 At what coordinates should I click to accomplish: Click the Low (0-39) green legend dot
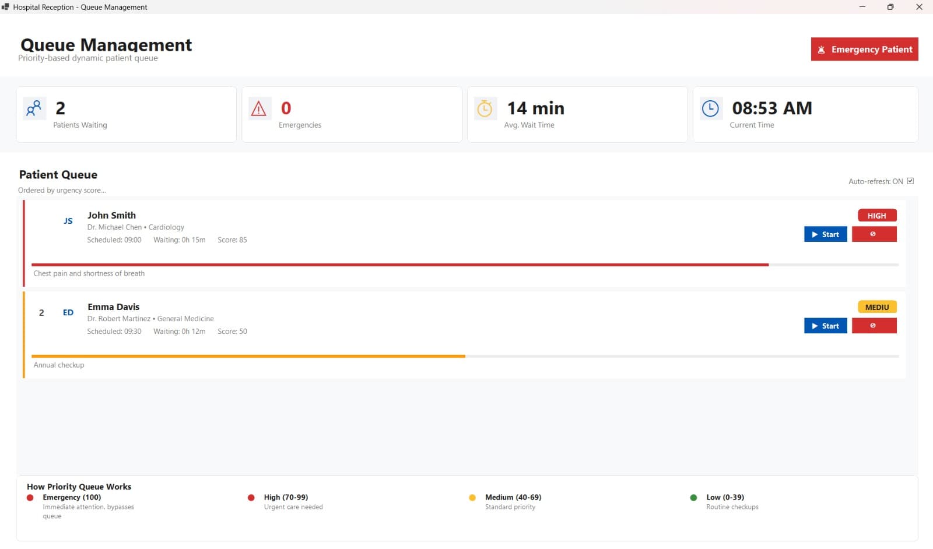(x=693, y=498)
